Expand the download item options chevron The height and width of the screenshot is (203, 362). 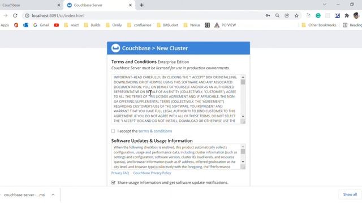click(53, 195)
